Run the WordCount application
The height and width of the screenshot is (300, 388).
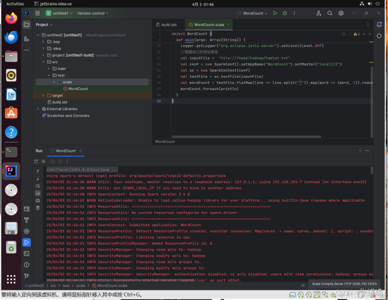275,14
